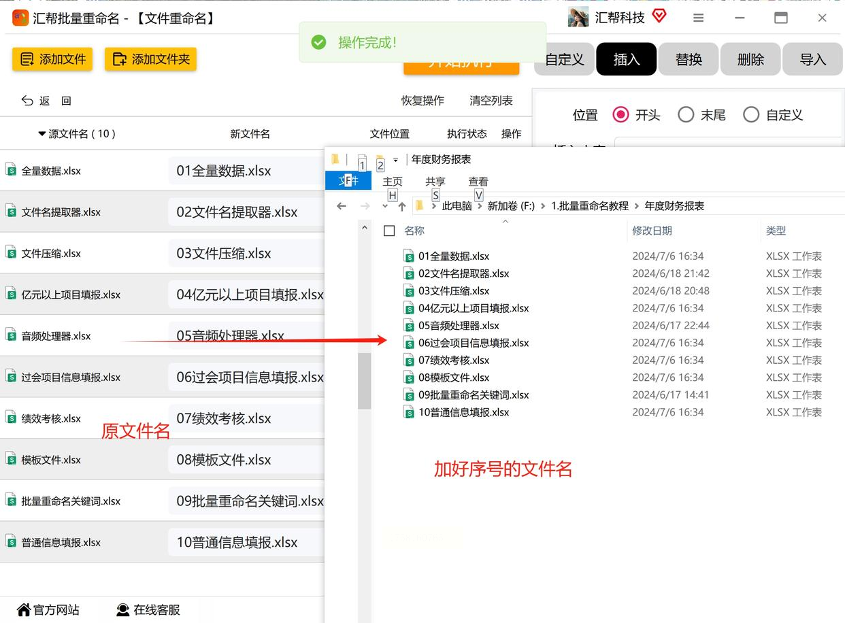845x623 pixels.
Task: Select the 末尾 position radio button
Action: tap(686, 115)
